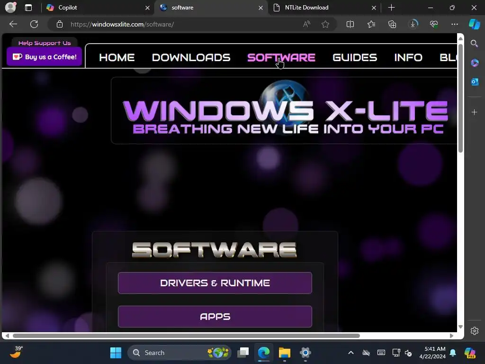The height and width of the screenshot is (364, 485).
Task: Click the address bar URL
Action: tap(122, 24)
